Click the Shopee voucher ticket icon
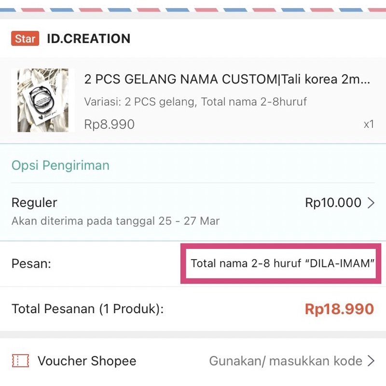 (x=20, y=361)
